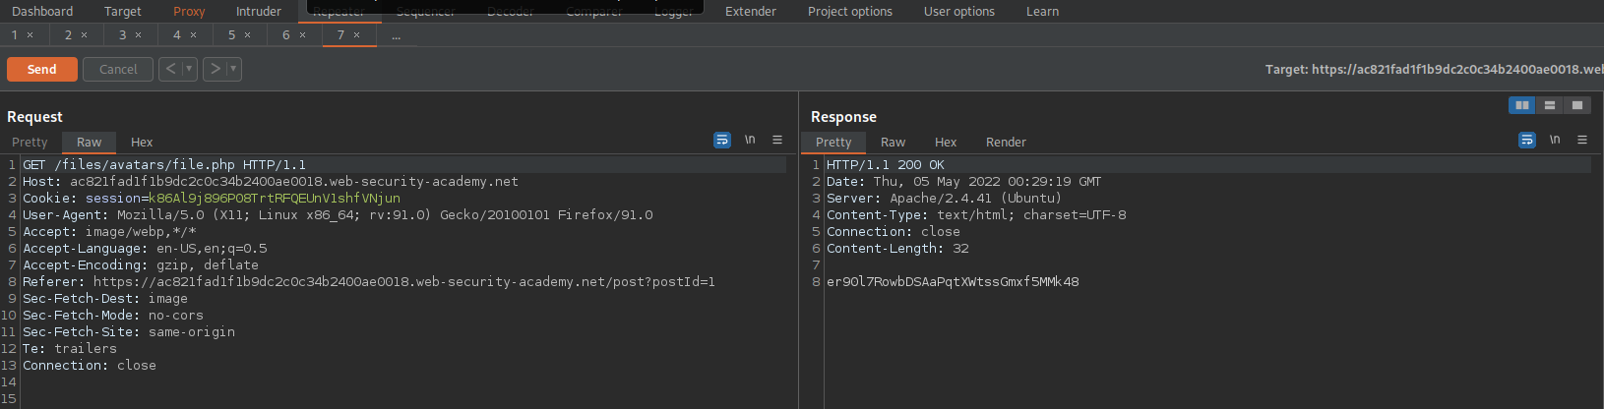Switch to Repeater request tab 3
The image size is (1604, 409).
123,35
